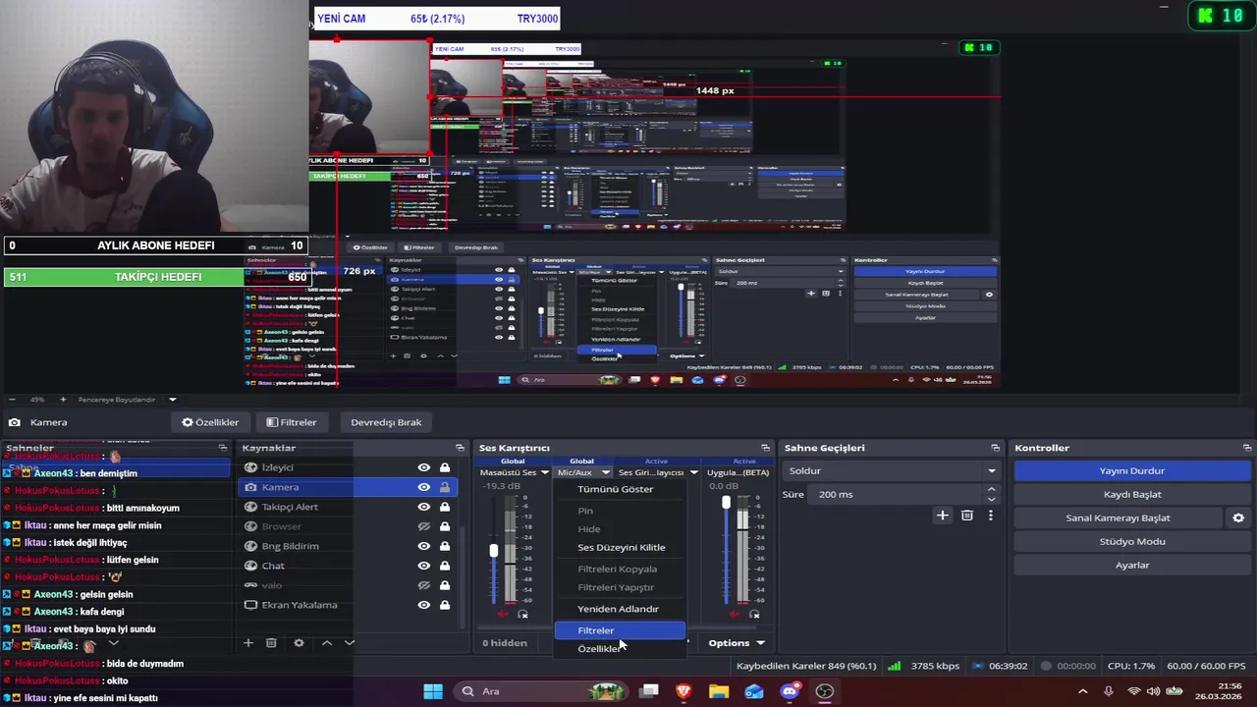This screenshot has width=1257, height=707.
Task: Choose Filtreler in context menu
Action: click(x=620, y=630)
